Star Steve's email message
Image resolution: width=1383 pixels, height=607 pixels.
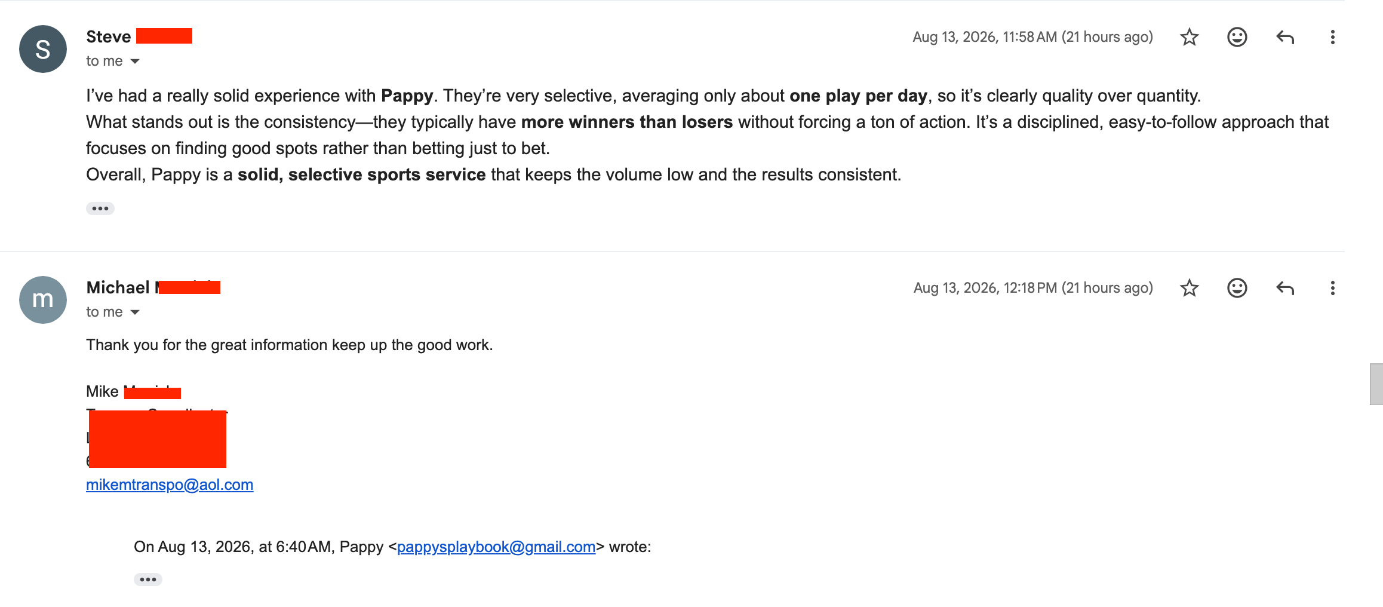[1189, 37]
